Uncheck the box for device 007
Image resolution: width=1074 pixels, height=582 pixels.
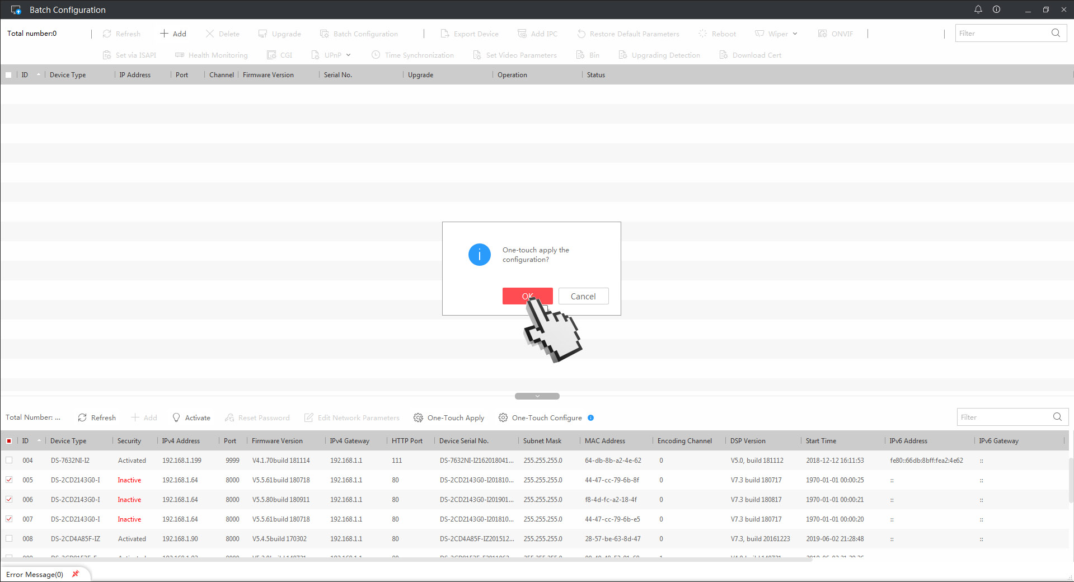pos(9,519)
